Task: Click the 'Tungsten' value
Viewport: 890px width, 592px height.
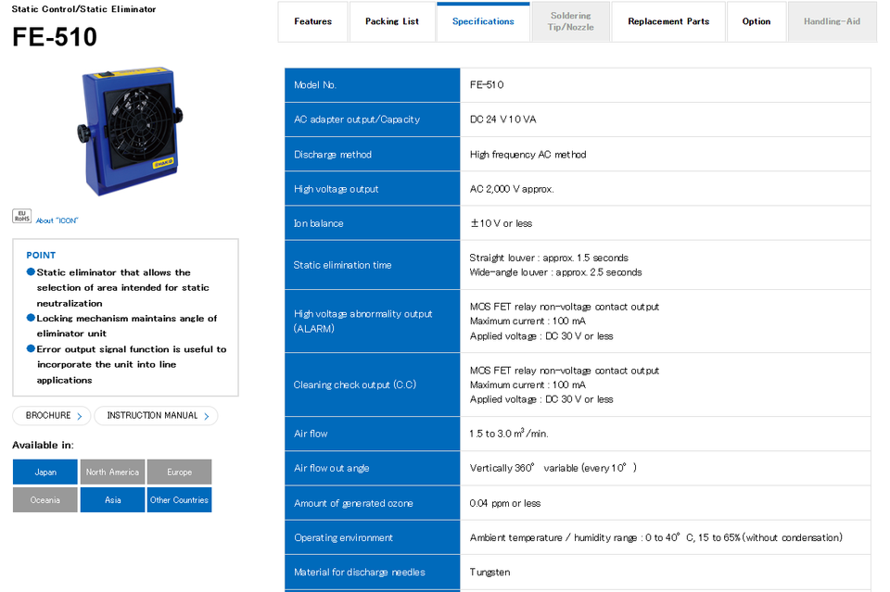Action: point(489,573)
